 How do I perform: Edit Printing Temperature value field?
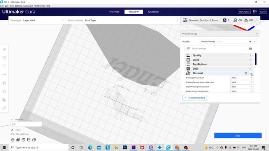[x=242, y=78]
